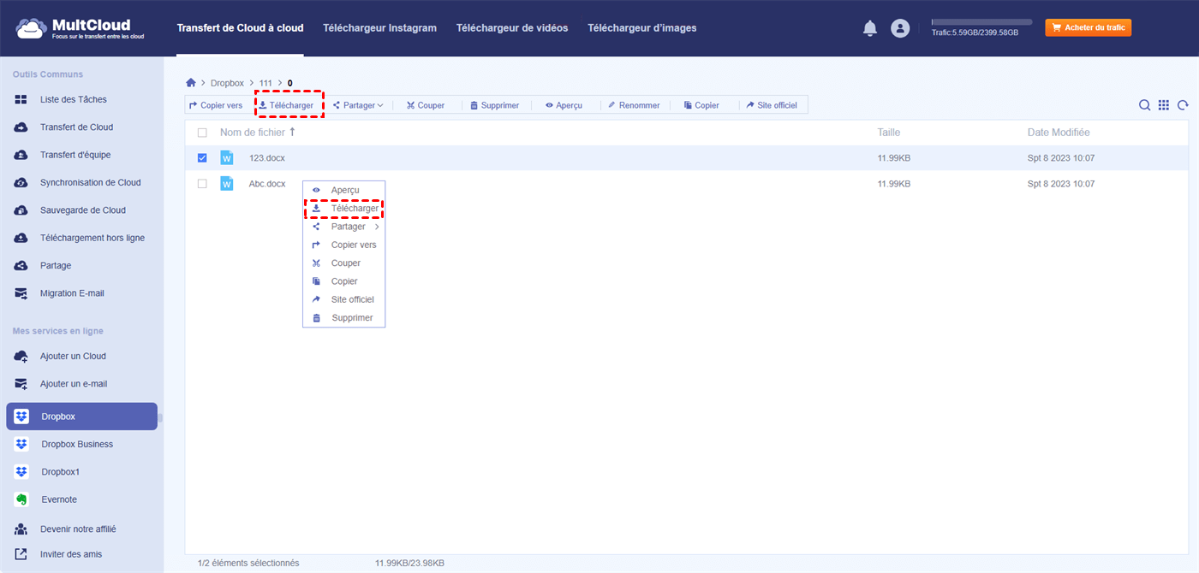Image resolution: width=1199 pixels, height=573 pixels.
Task: Open the Téléchargeur d'images tab
Action: (x=642, y=28)
